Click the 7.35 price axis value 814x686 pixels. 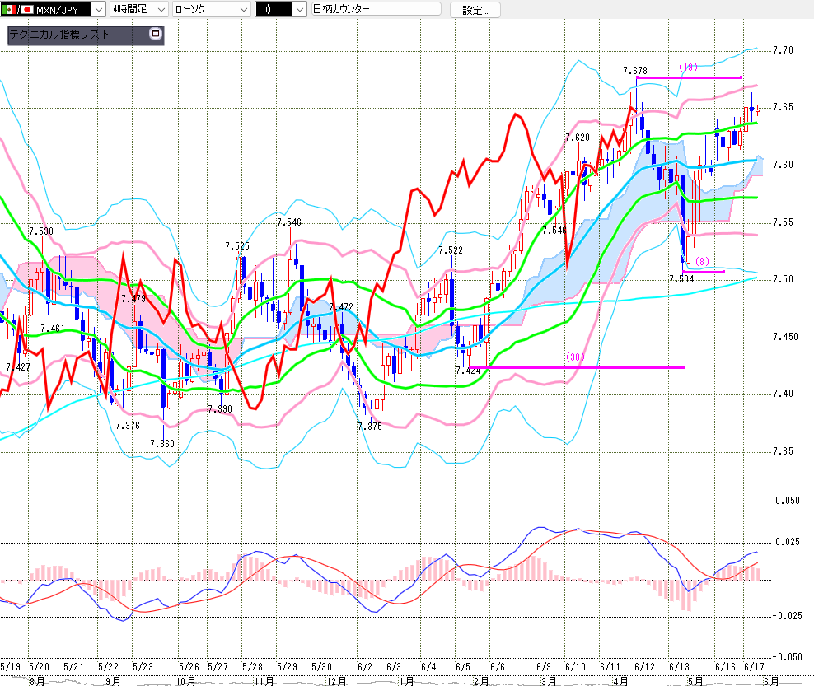coord(783,451)
